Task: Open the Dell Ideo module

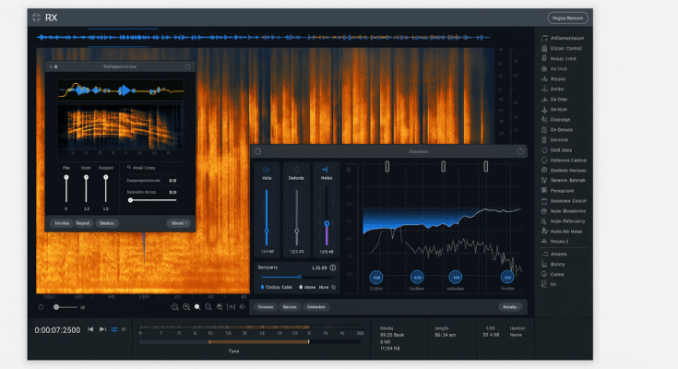Action: (x=556, y=150)
